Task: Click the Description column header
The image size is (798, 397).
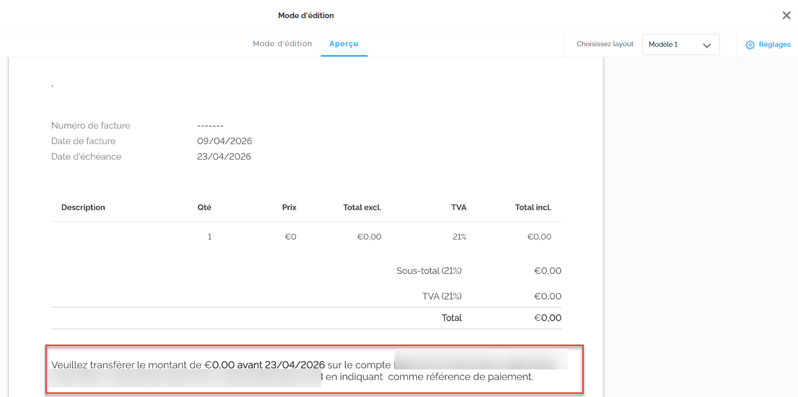Action: pos(83,208)
